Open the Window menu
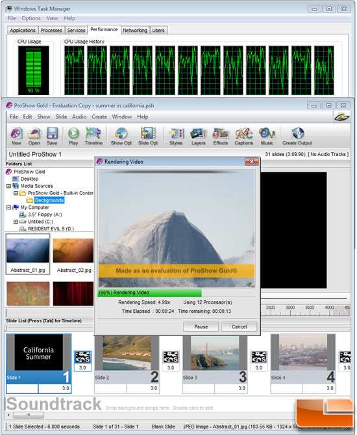The image size is (357, 435). pyautogui.click(x=122, y=117)
